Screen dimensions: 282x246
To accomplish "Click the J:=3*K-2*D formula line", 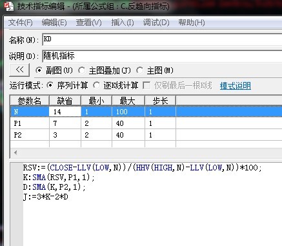I will coord(46,197).
